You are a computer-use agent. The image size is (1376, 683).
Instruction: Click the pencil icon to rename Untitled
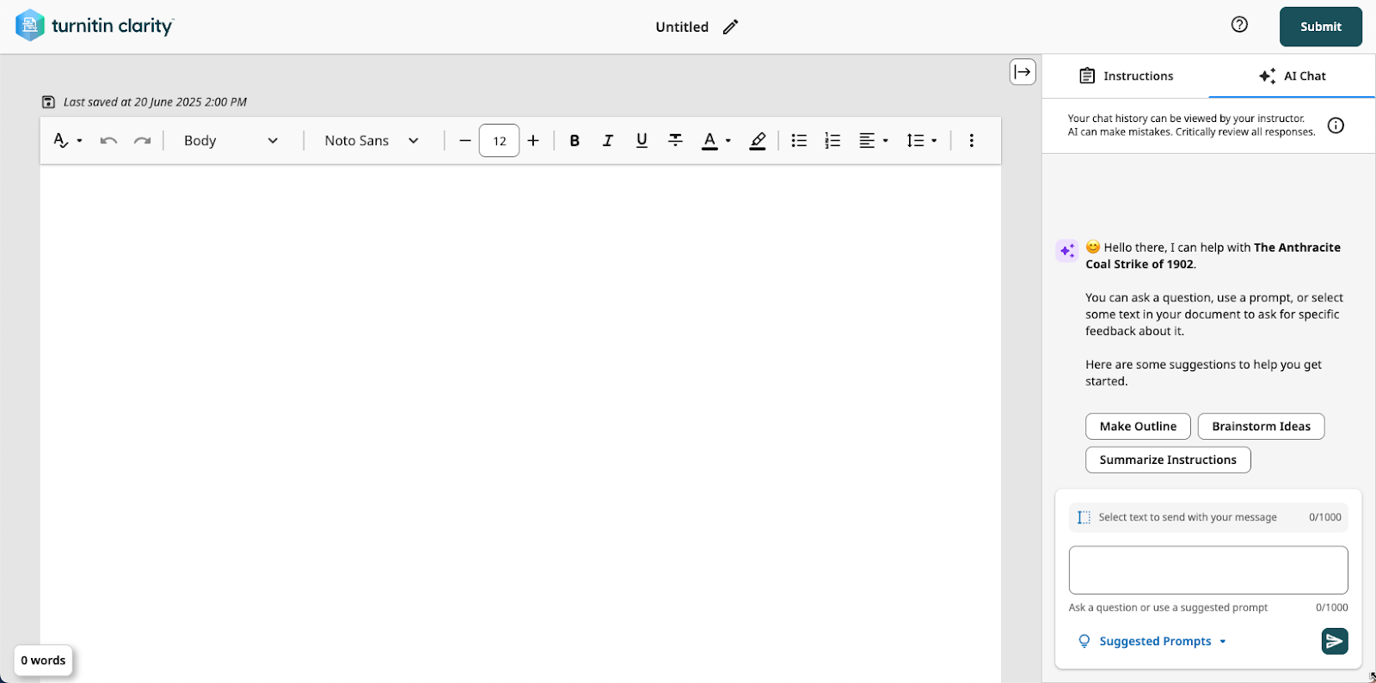coord(730,27)
